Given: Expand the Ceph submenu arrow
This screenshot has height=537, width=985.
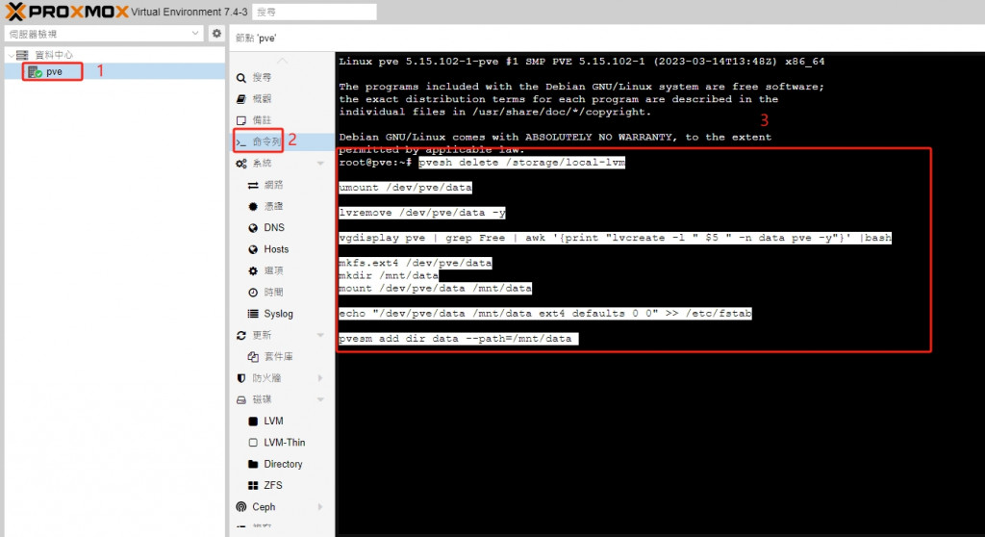Looking at the screenshot, I should tap(320, 507).
